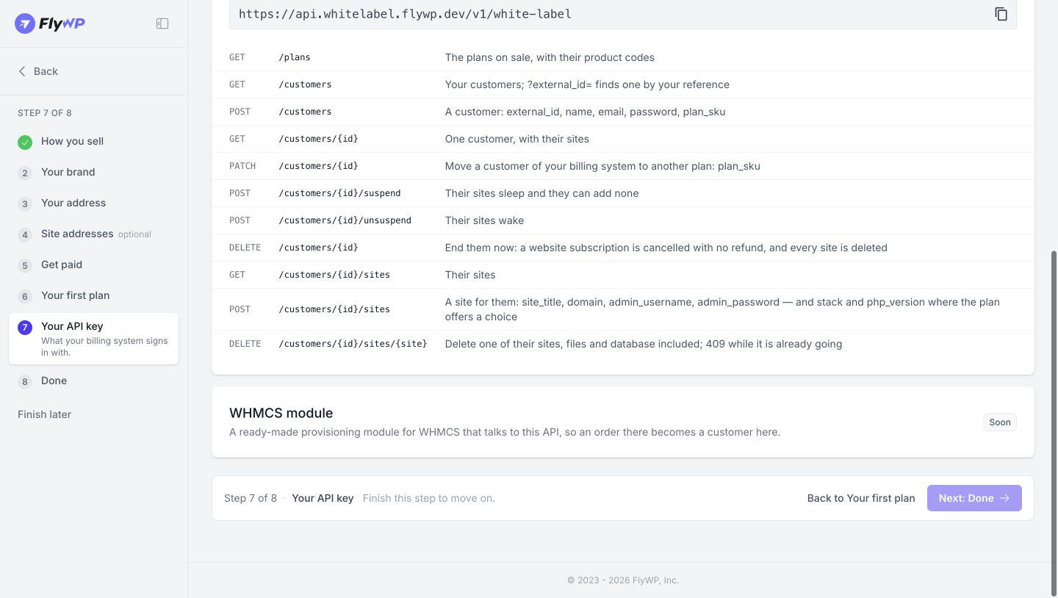Click the POST /customers endpoint path
The width and height of the screenshot is (1058, 598).
305,112
